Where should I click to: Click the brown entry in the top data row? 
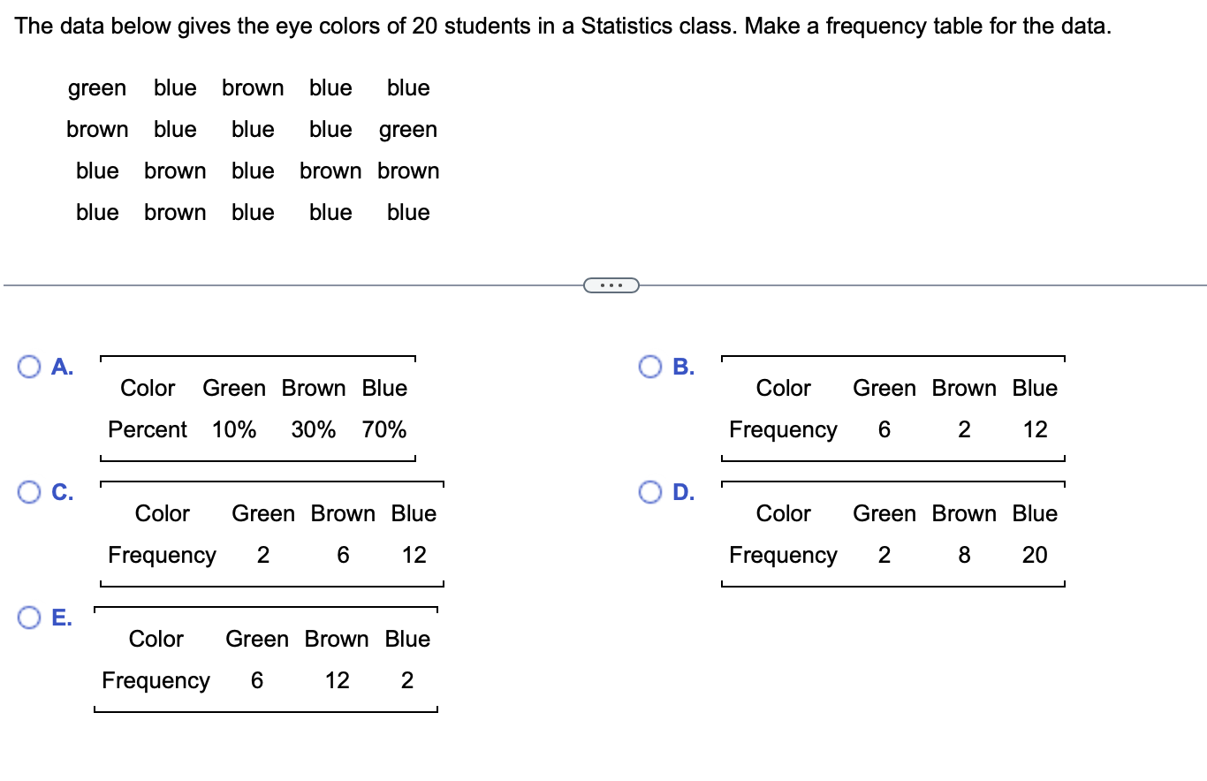253,88
